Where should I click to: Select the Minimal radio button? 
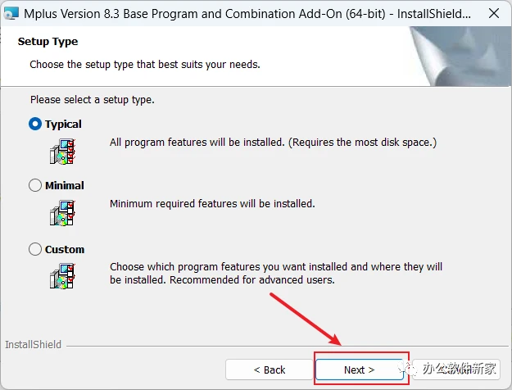(x=35, y=185)
